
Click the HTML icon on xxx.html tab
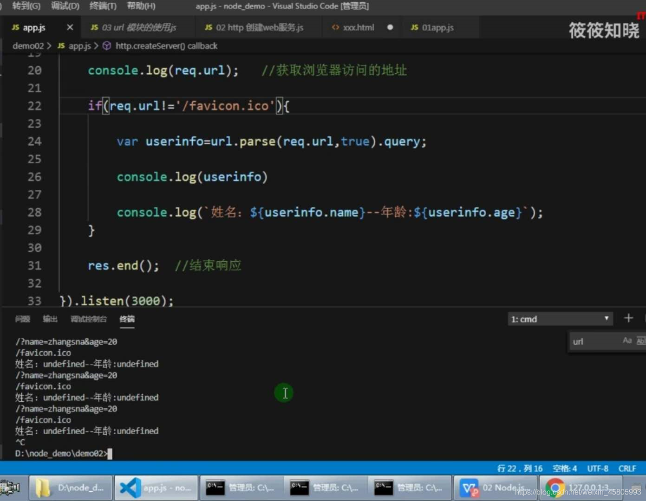tap(335, 27)
